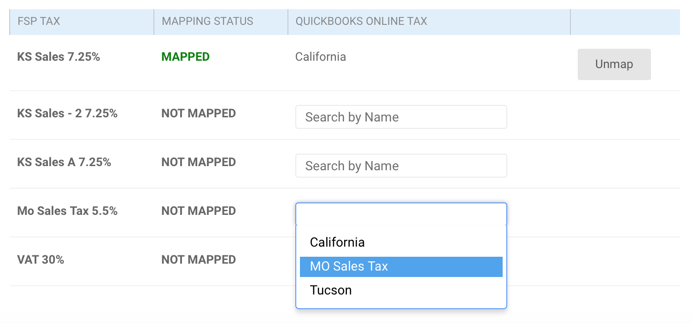
Task: Click the Mo Sales Tax 5.5% label
Action: click(67, 211)
